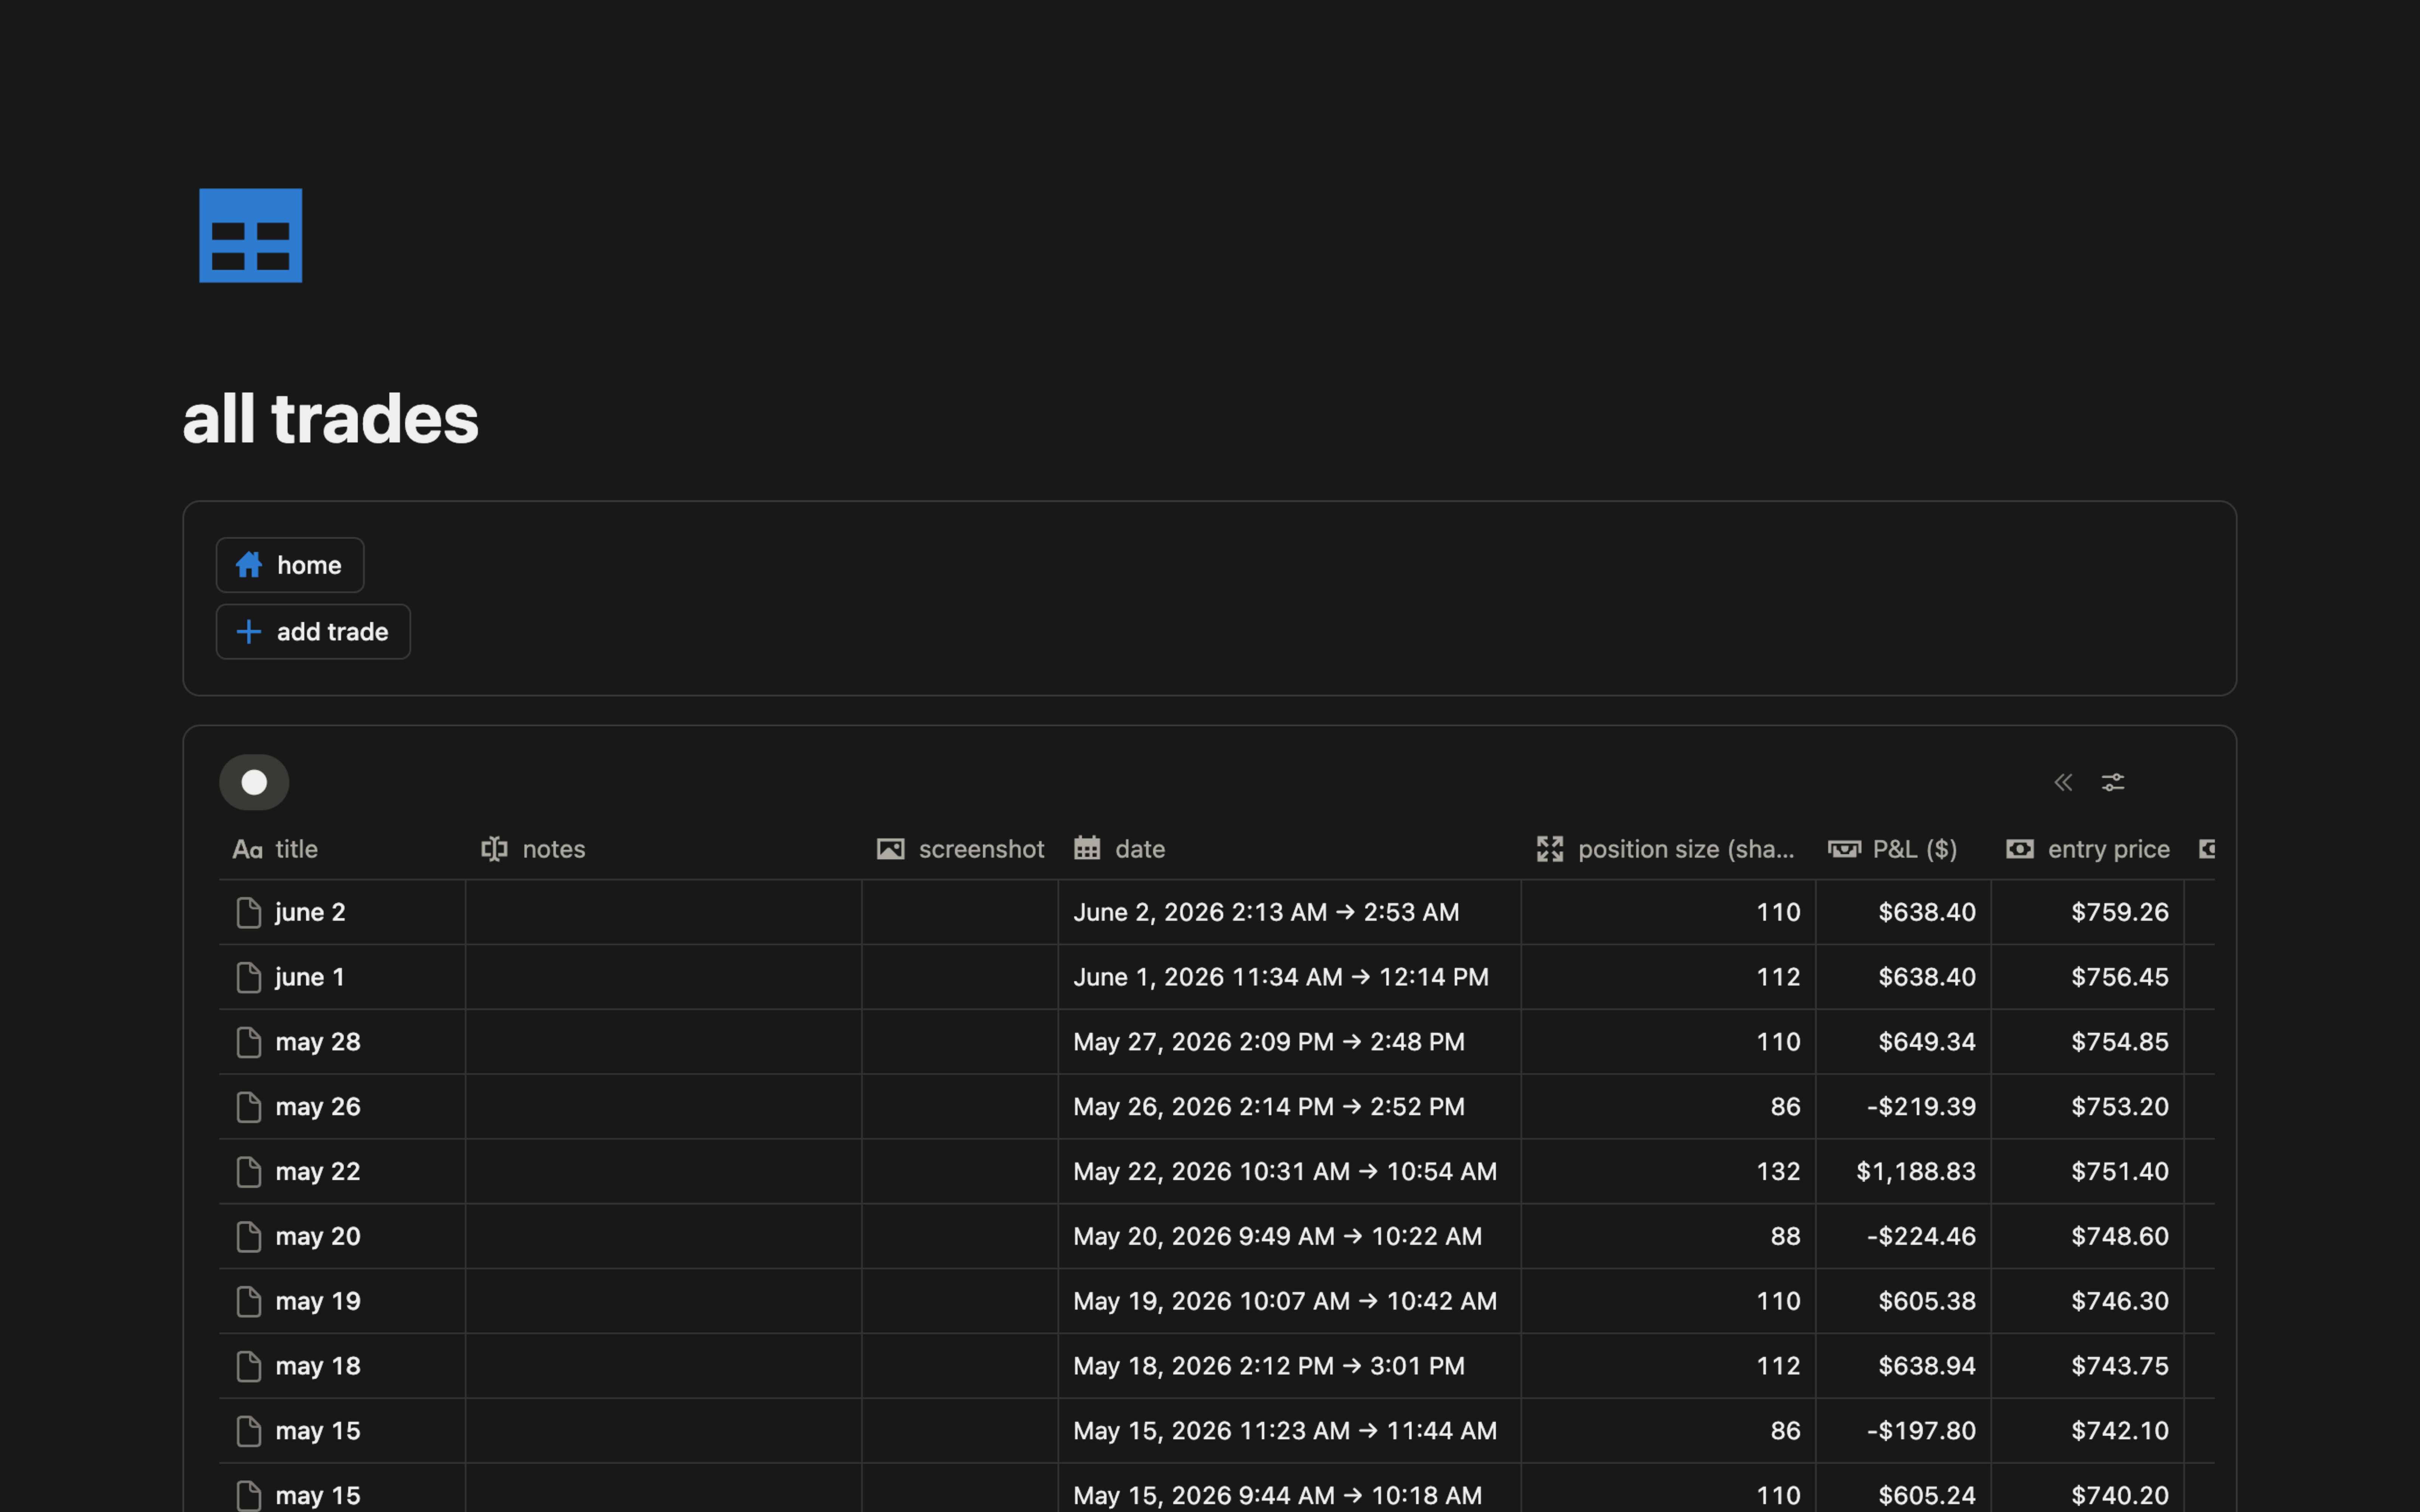Click entry price $743.75 cell

pyautogui.click(x=2088, y=1366)
